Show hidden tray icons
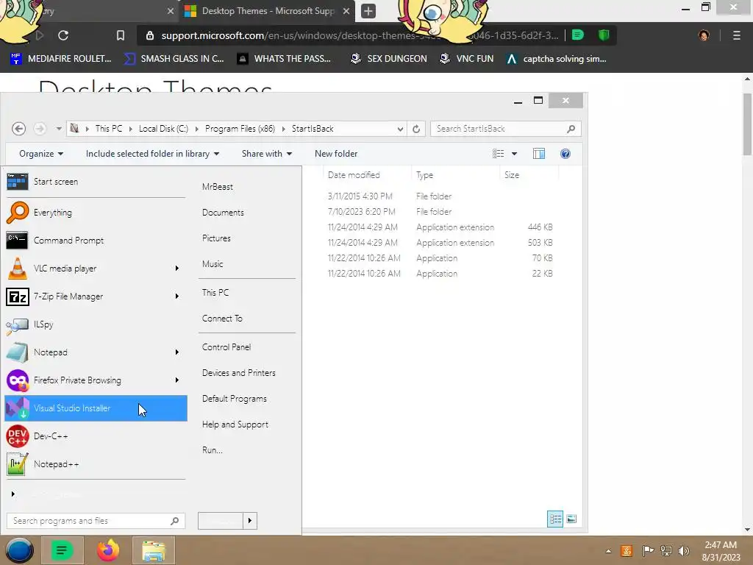The image size is (753, 565). [608, 551]
